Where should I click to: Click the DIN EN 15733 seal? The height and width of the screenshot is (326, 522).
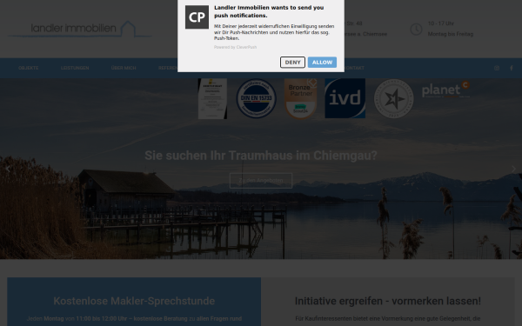pos(256,98)
